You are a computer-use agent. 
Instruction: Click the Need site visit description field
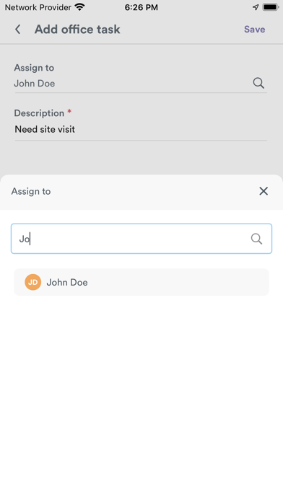[x=141, y=130]
